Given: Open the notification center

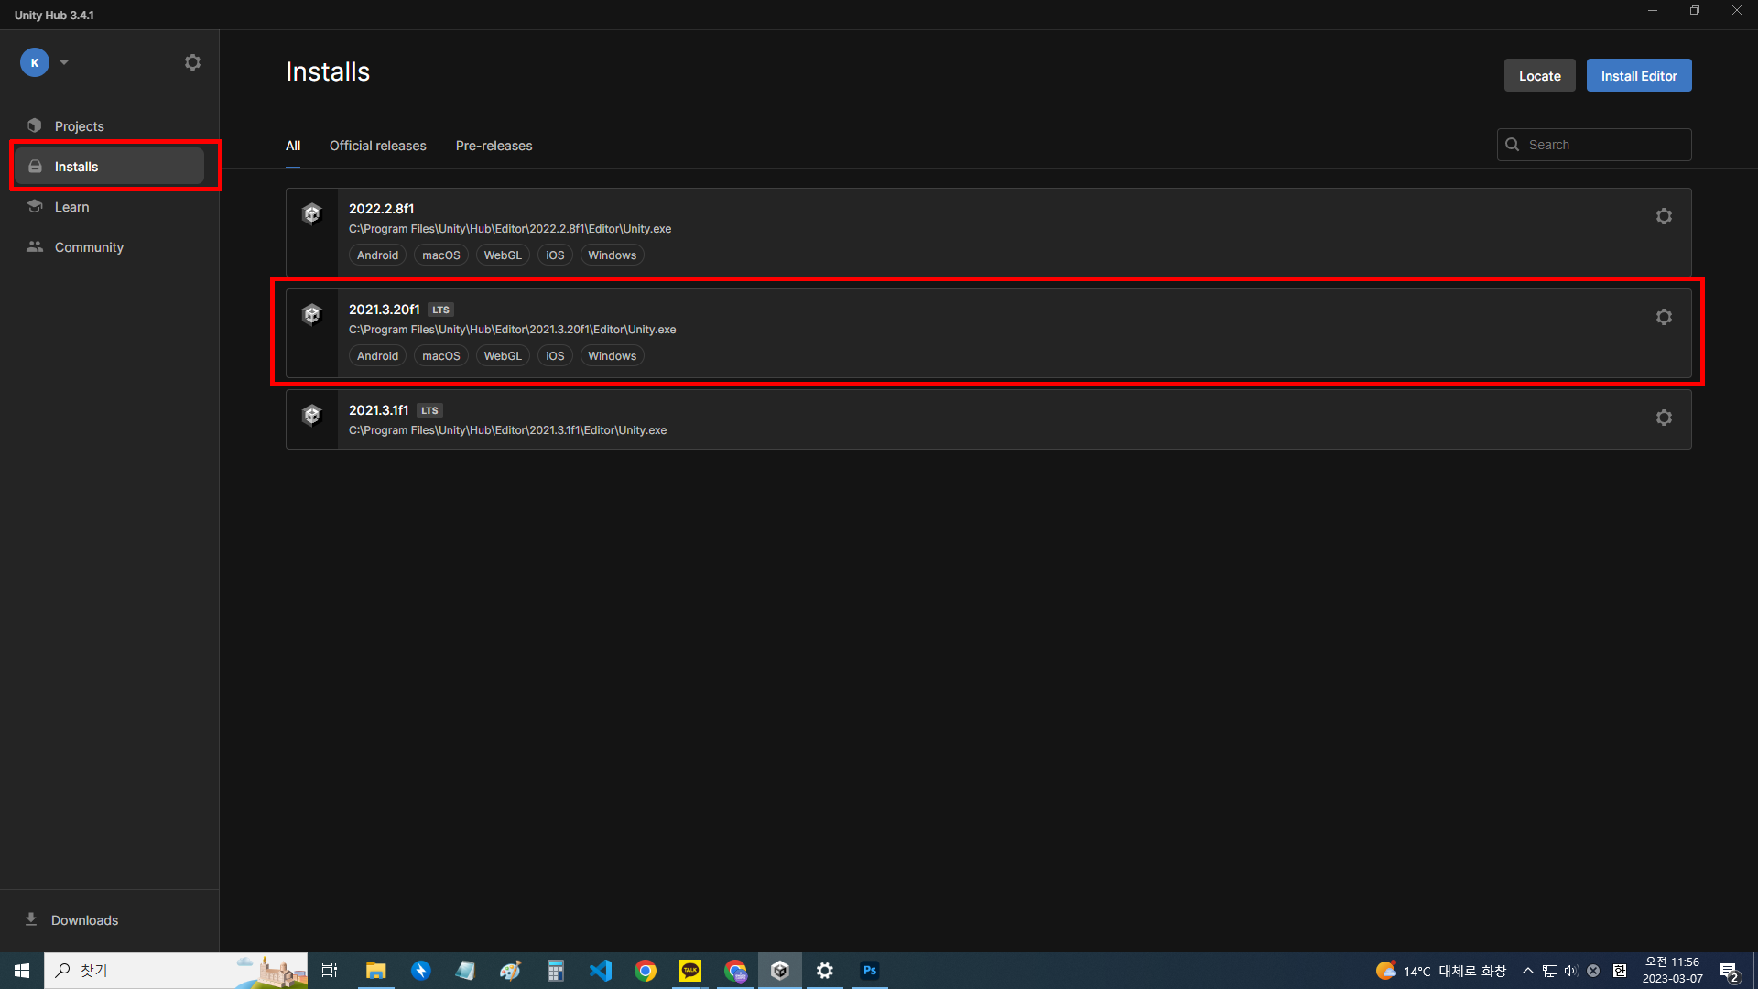Looking at the screenshot, I should (1730, 971).
